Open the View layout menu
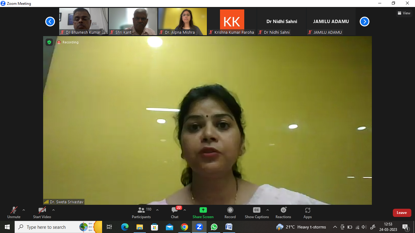The image size is (415, 233). click(x=404, y=13)
